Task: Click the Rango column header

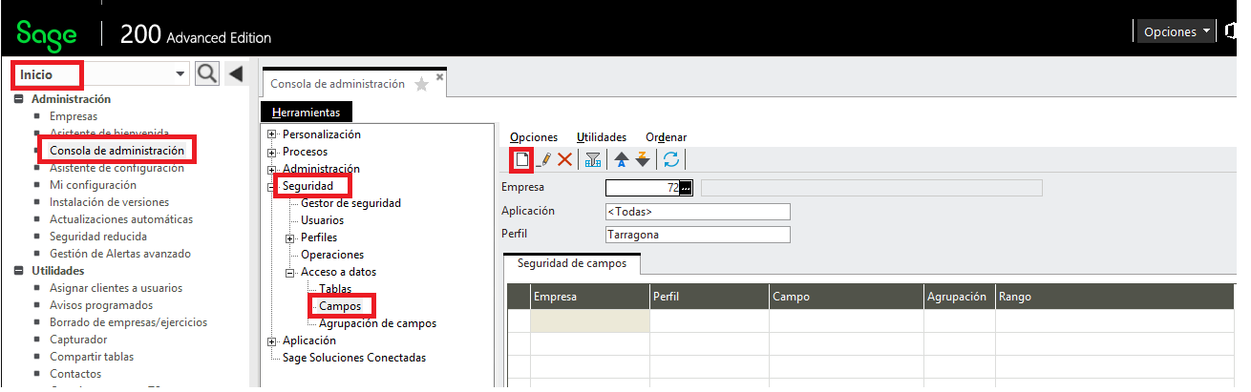Action: pyautogui.click(x=1115, y=297)
